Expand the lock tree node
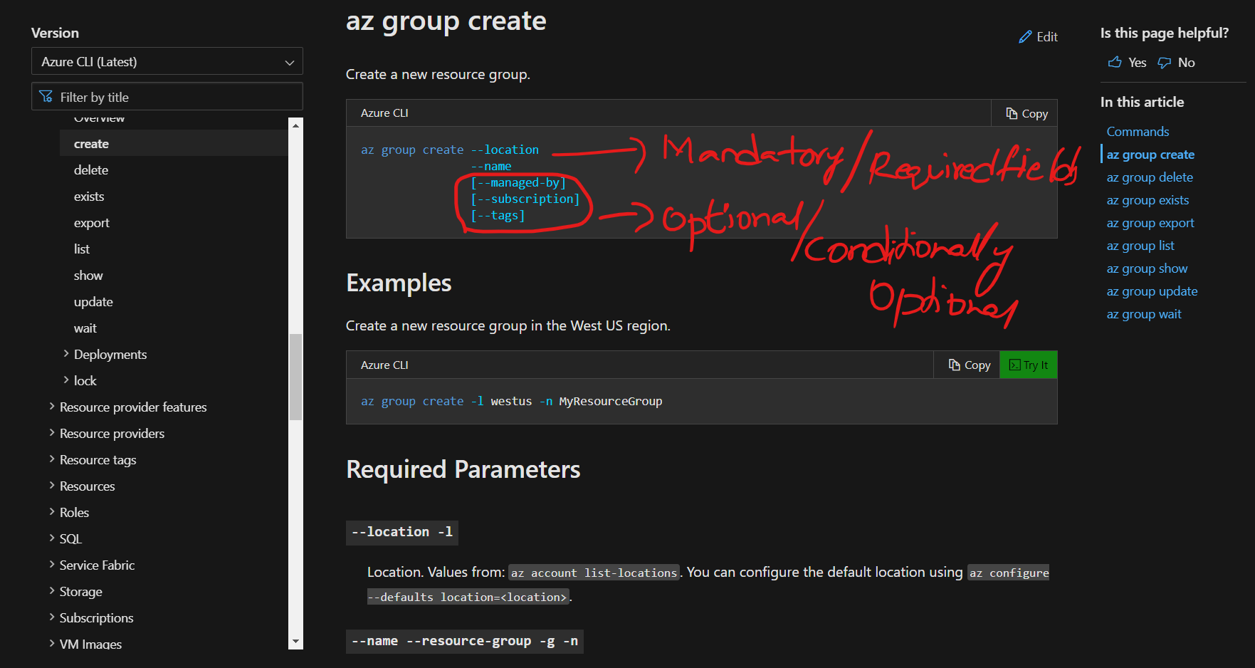The image size is (1255, 668). (x=66, y=380)
